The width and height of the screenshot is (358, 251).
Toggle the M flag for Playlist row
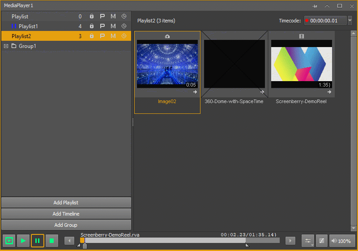point(113,16)
